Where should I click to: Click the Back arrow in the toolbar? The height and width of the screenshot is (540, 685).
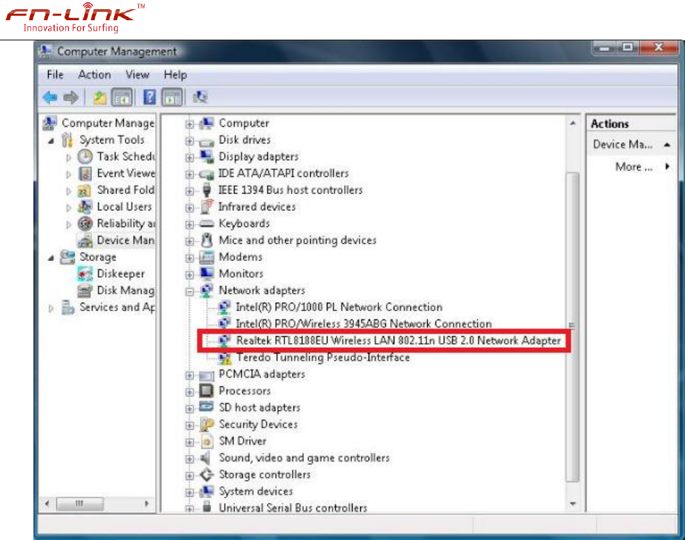pos(50,97)
